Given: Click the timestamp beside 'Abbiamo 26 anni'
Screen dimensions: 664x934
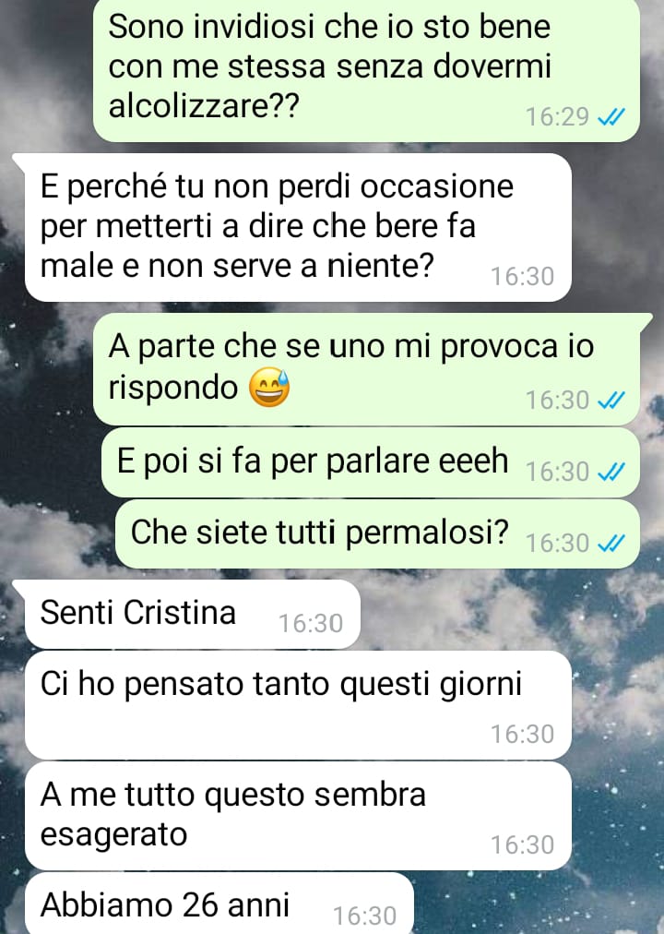Looking at the screenshot, I should click(364, 916).
